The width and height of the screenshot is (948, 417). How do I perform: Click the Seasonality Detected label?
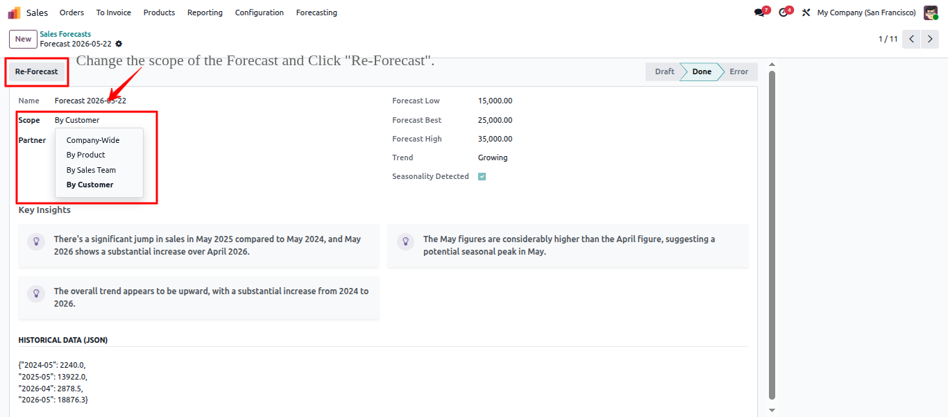click(430, 176)
